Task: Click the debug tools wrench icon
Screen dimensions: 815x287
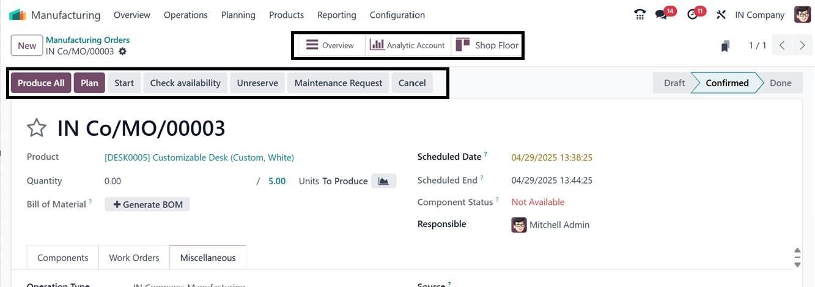Action: [x=721, y=15]
